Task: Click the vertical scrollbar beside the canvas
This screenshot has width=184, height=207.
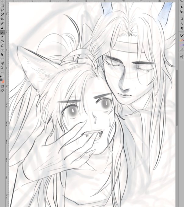Action: tap(177, 98)
